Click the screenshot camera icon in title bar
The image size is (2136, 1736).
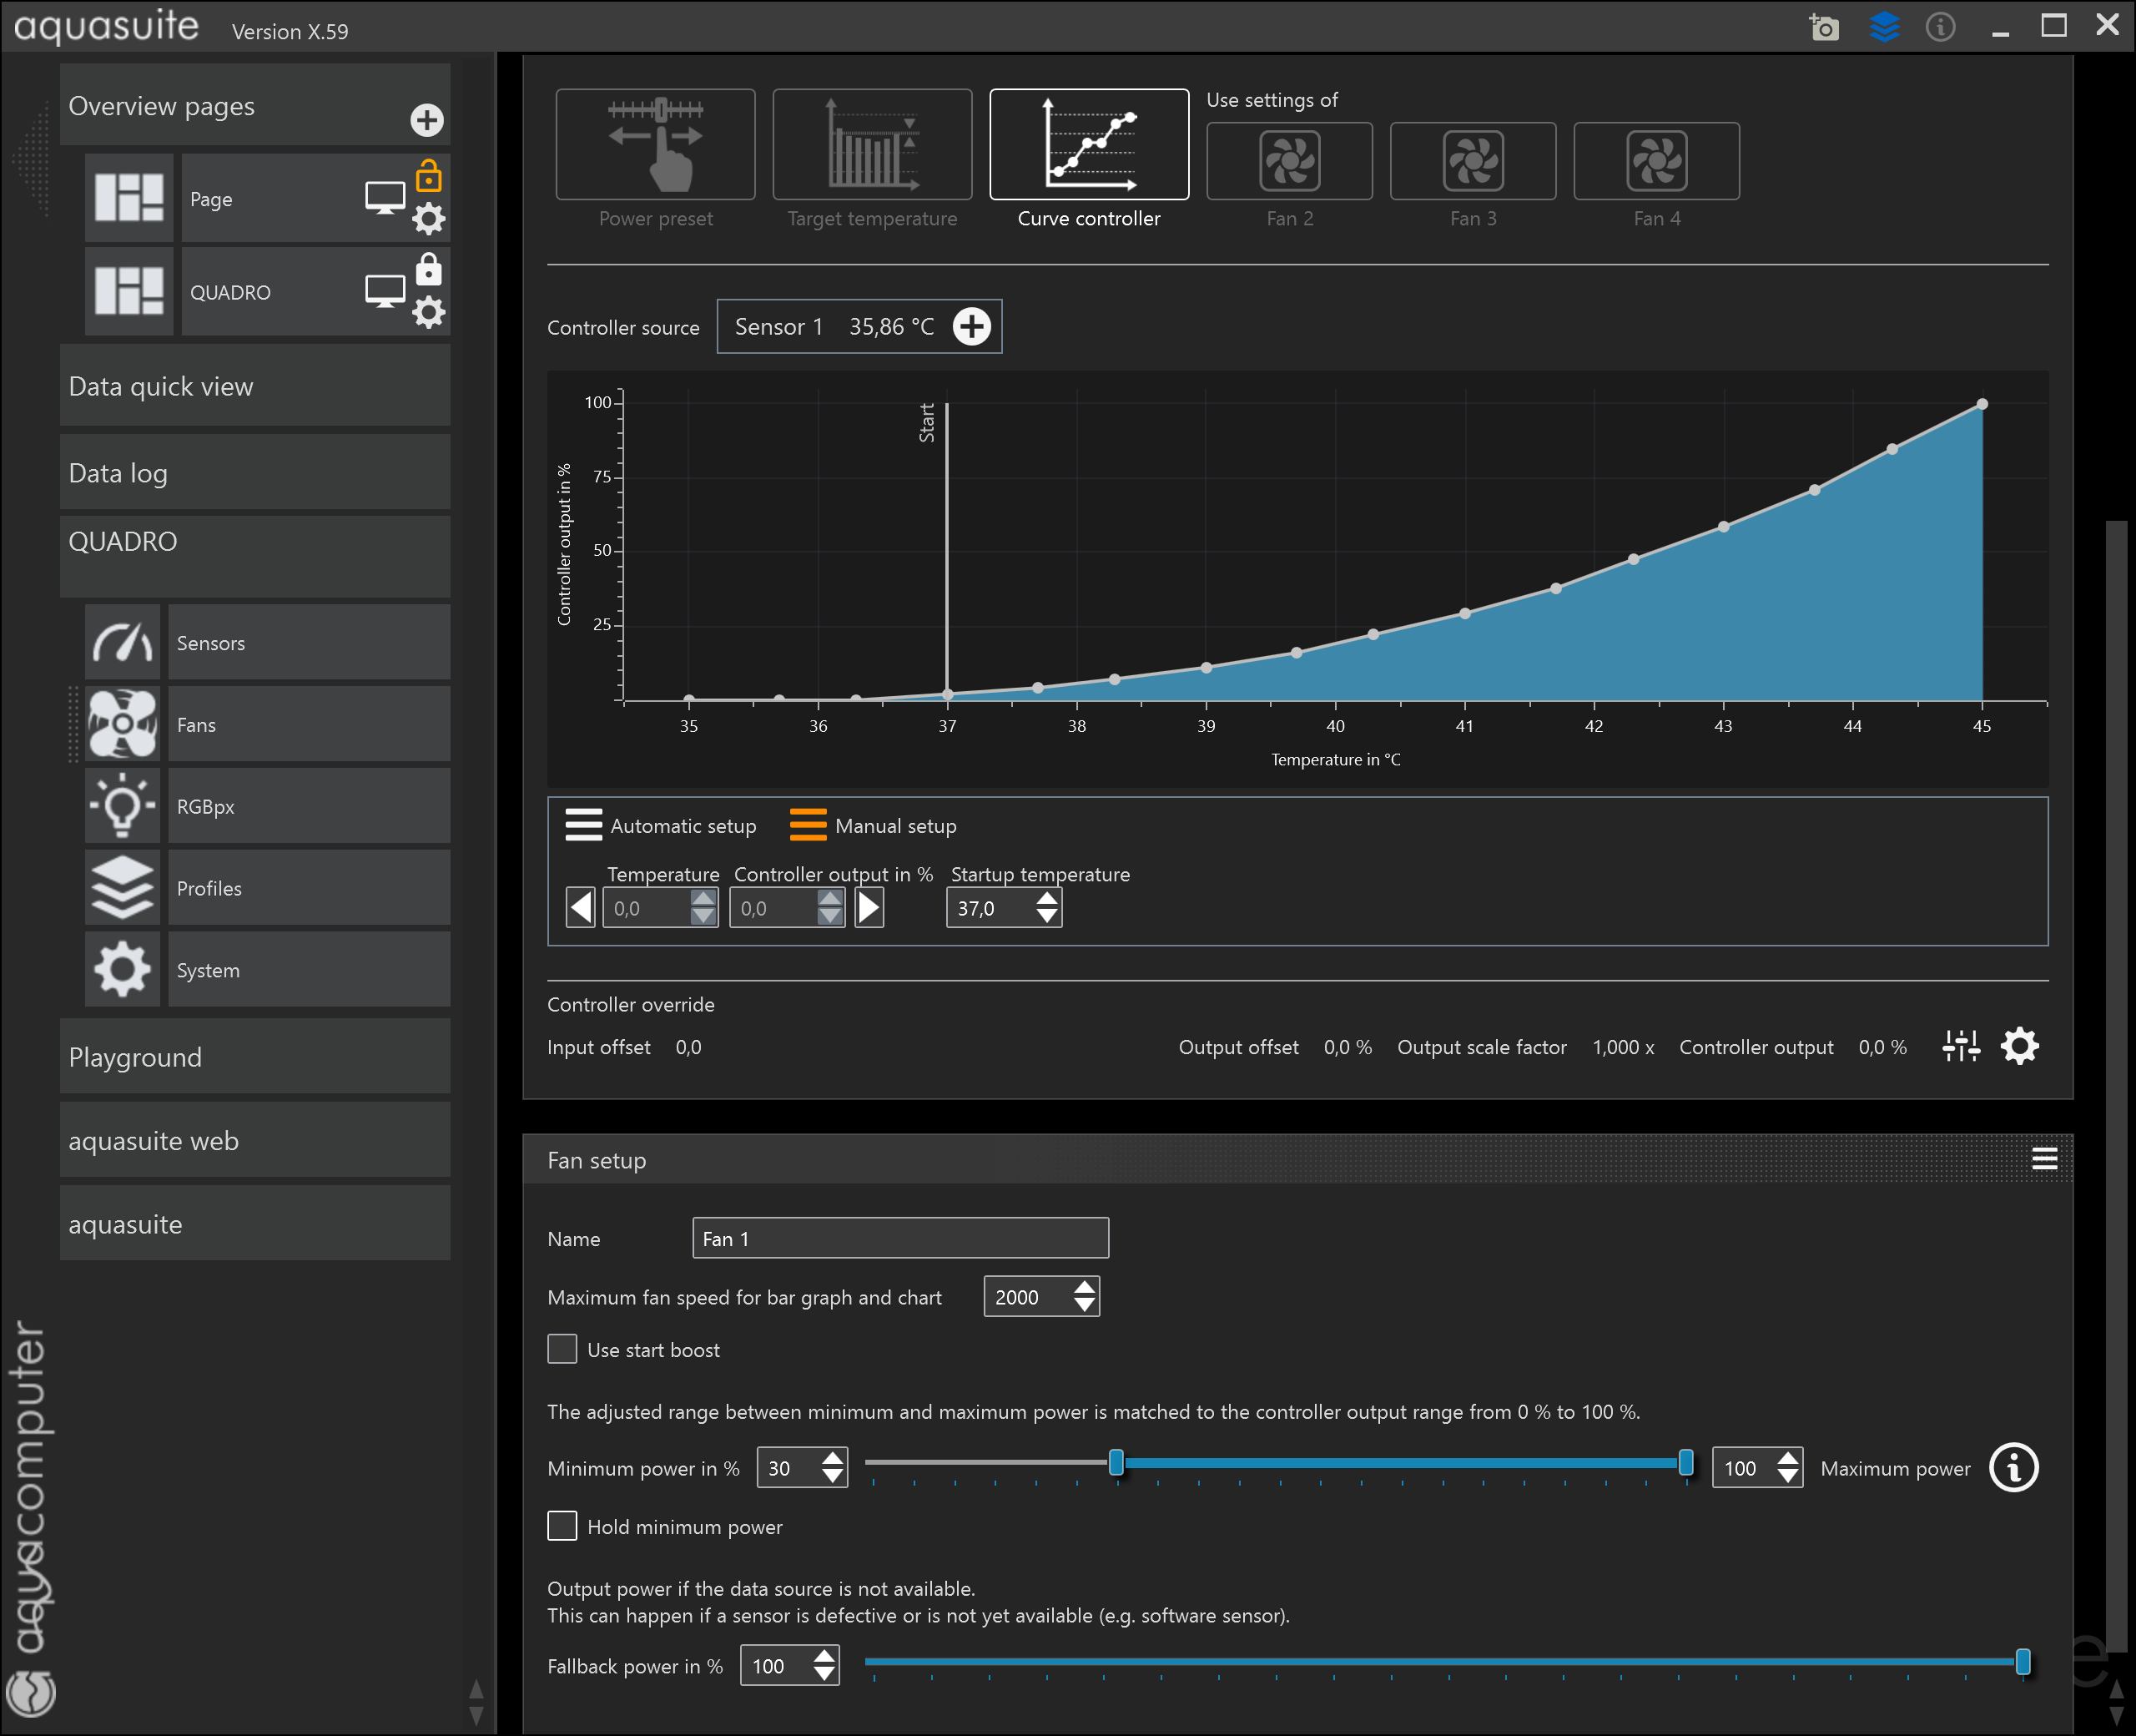(x=1823, y=27)
